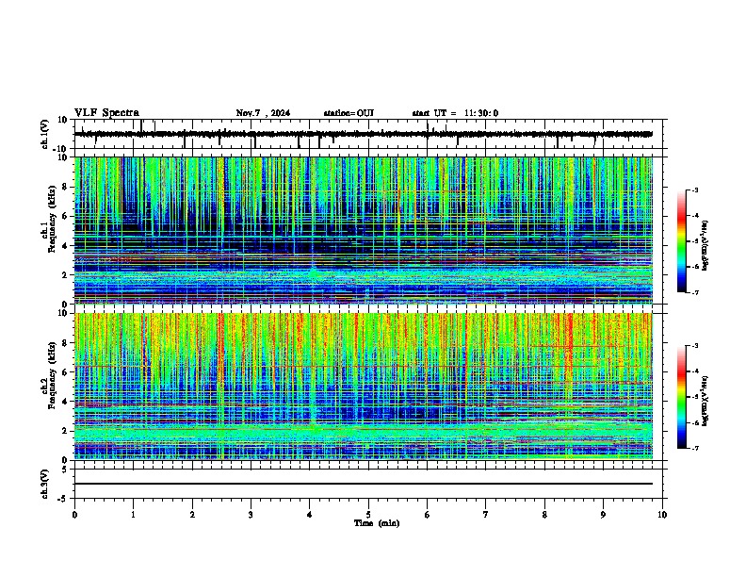Select the "ch.1(V)" axis label
Image resolution: width=746 pixels, height=577 pixels.
(45, 134)
